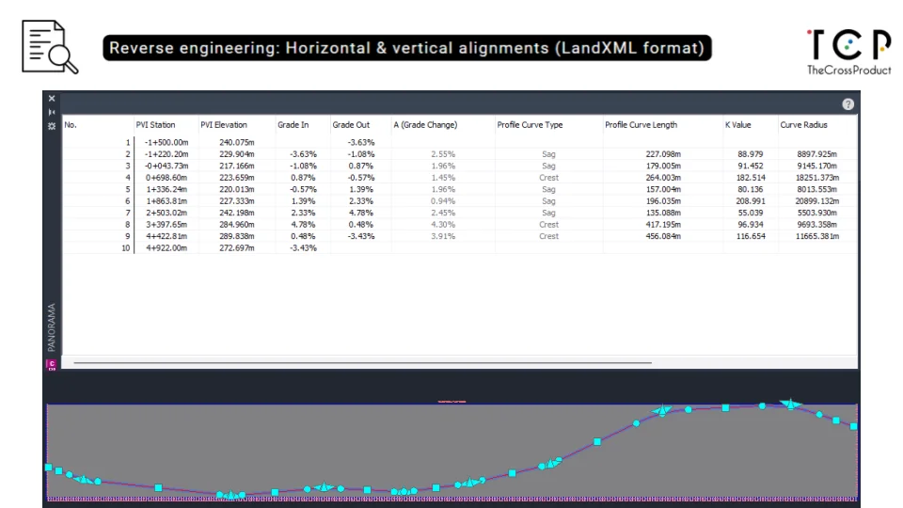Click the Panorama help question mark icon
This screenshot has height=508, width=903.
[x=848, y=104]
